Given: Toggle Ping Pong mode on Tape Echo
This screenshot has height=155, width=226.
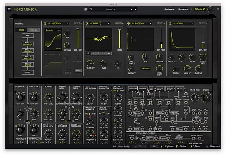Looking at the screenshot, I should coord(145,69).
